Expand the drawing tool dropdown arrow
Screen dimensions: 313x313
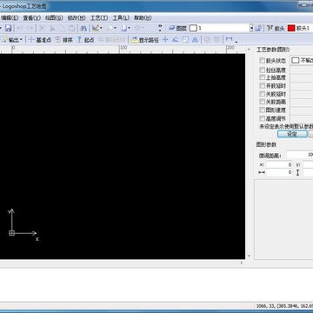(101, 28)
